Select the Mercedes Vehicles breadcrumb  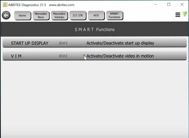[59, 16]
